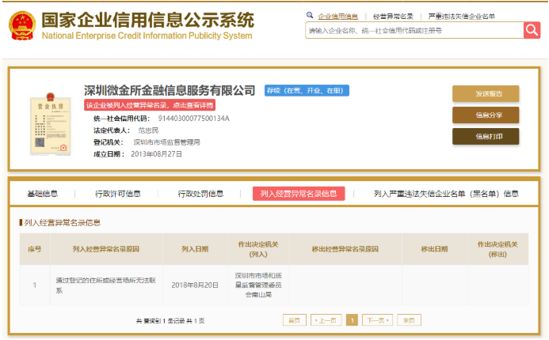Select establishment date 2013年08月27日
This screenshot has height=340, width=549.
click(x=157, y=154)
